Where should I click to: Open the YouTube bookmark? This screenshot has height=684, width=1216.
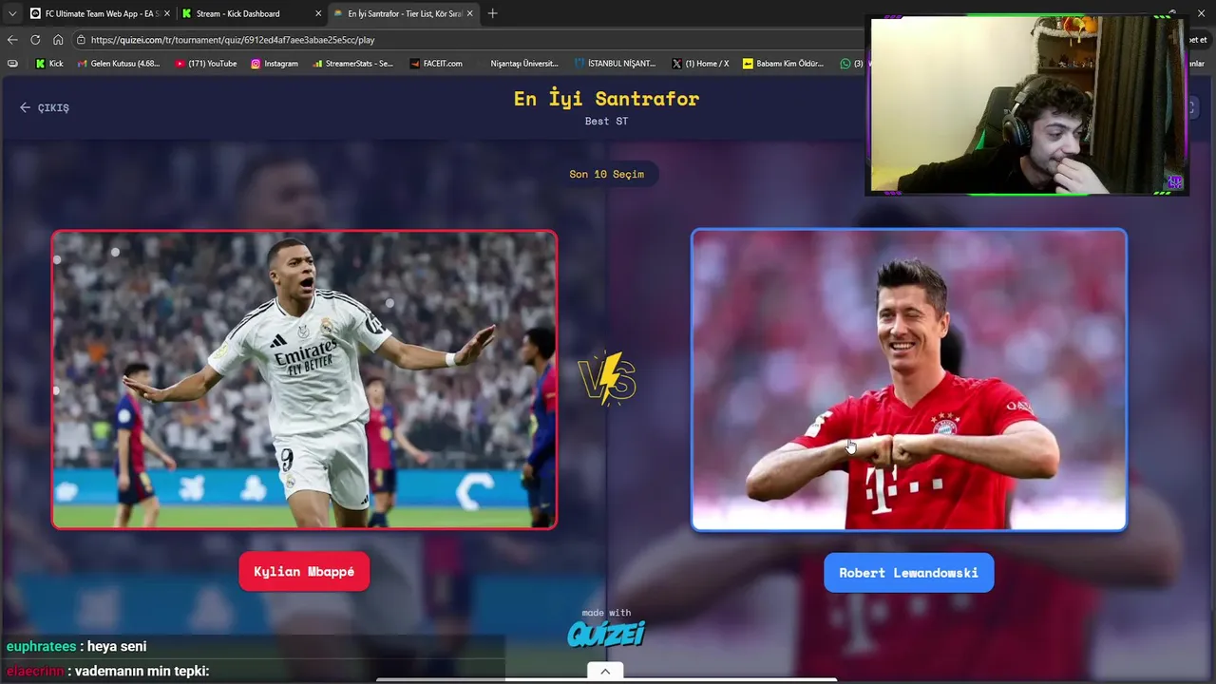coord(206,64)
